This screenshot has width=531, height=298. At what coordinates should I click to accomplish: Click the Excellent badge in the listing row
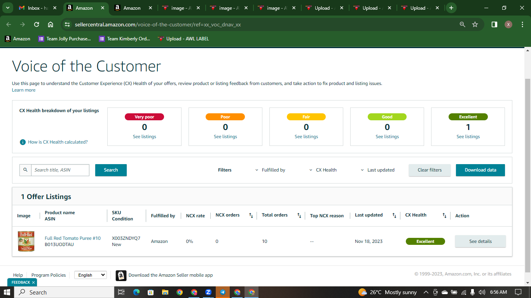click(425, 241)
